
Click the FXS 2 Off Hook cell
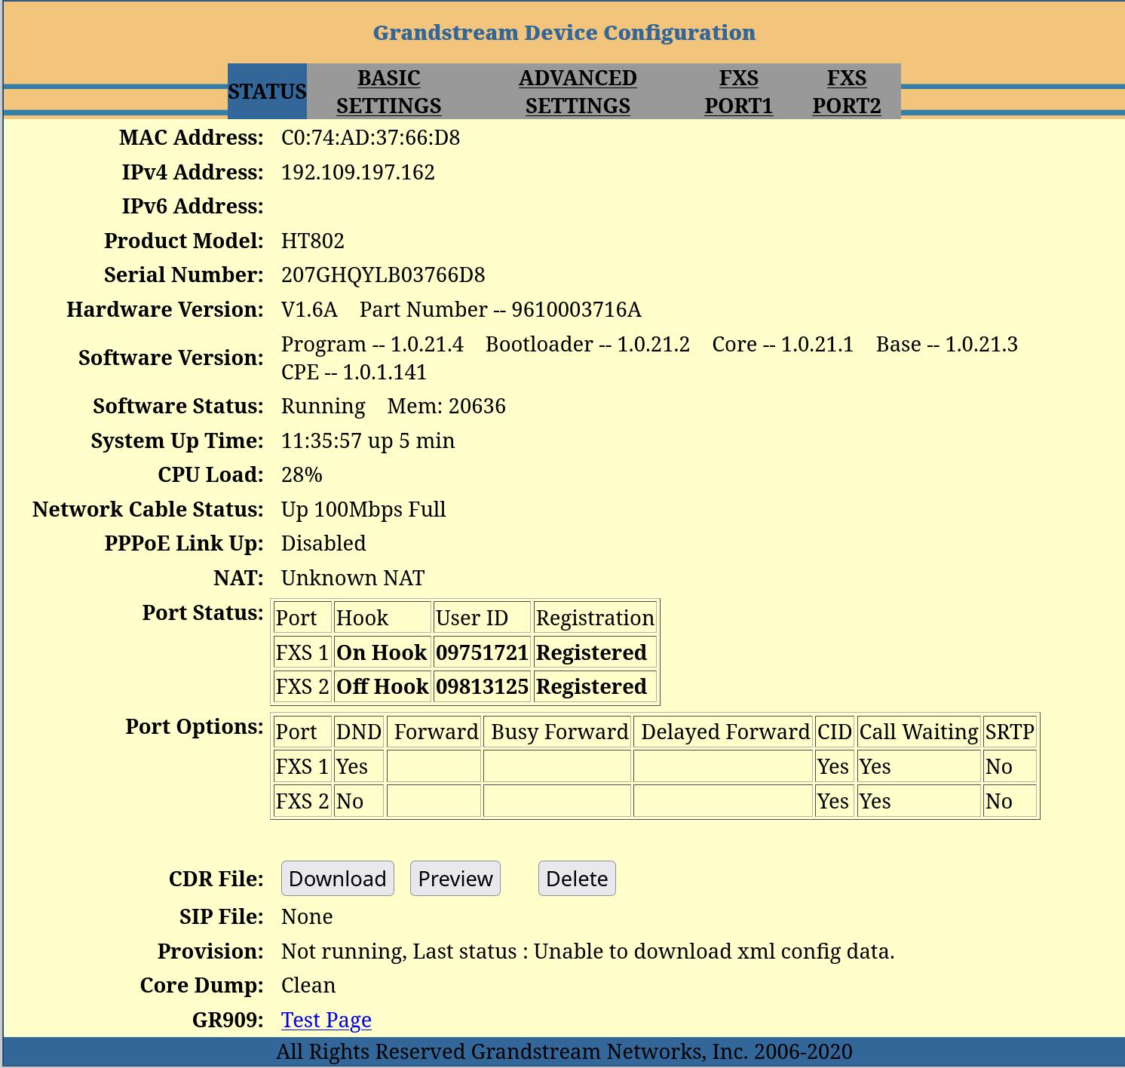pos(382,687)
